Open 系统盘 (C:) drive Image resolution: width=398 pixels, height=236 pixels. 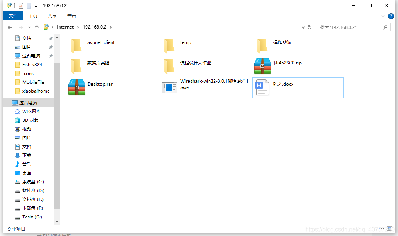pyautogui.click(x=29, y=182)
